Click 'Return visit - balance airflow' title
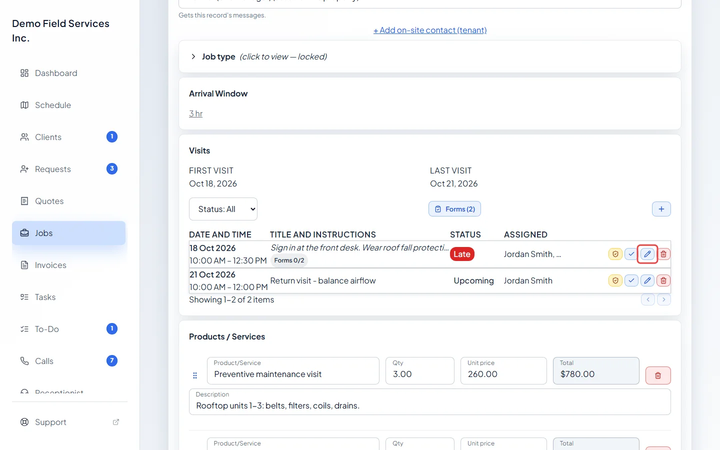Image resolution: width=720 pixels, height=450 pixels. coord(323,280)
